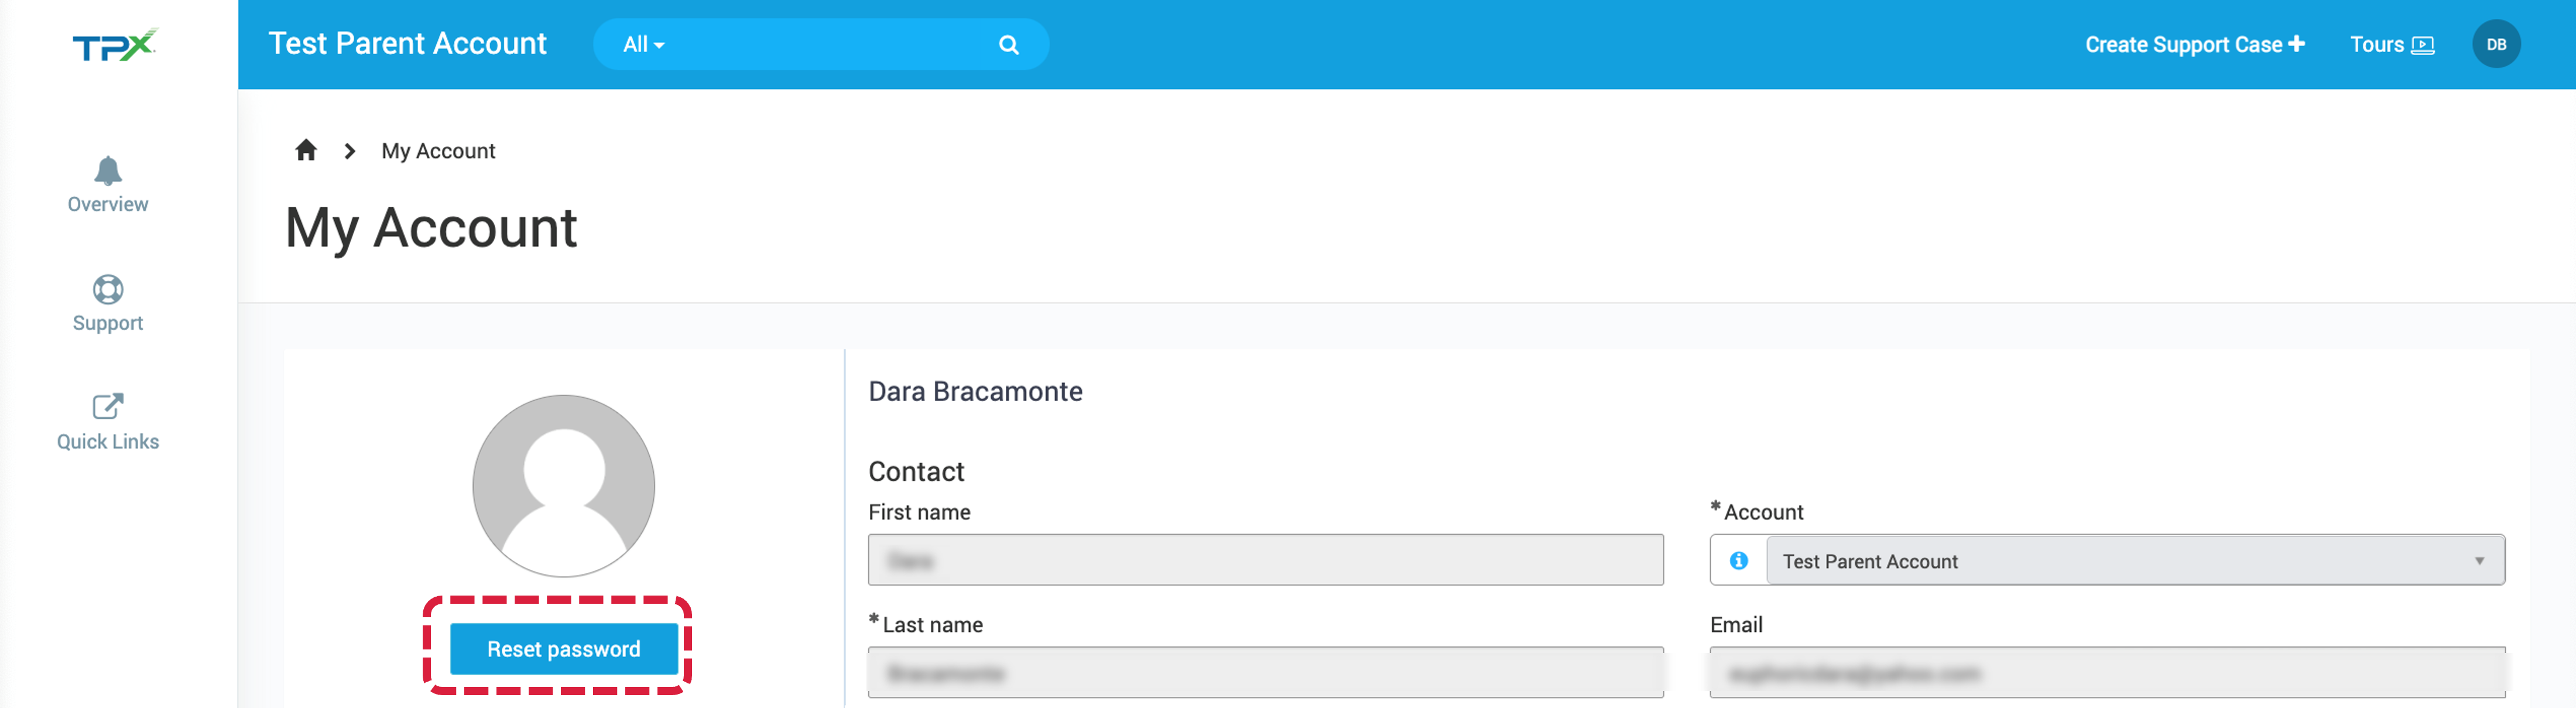Click the TPx logo
Screen dimensions: 2576x708
[115, 45]
